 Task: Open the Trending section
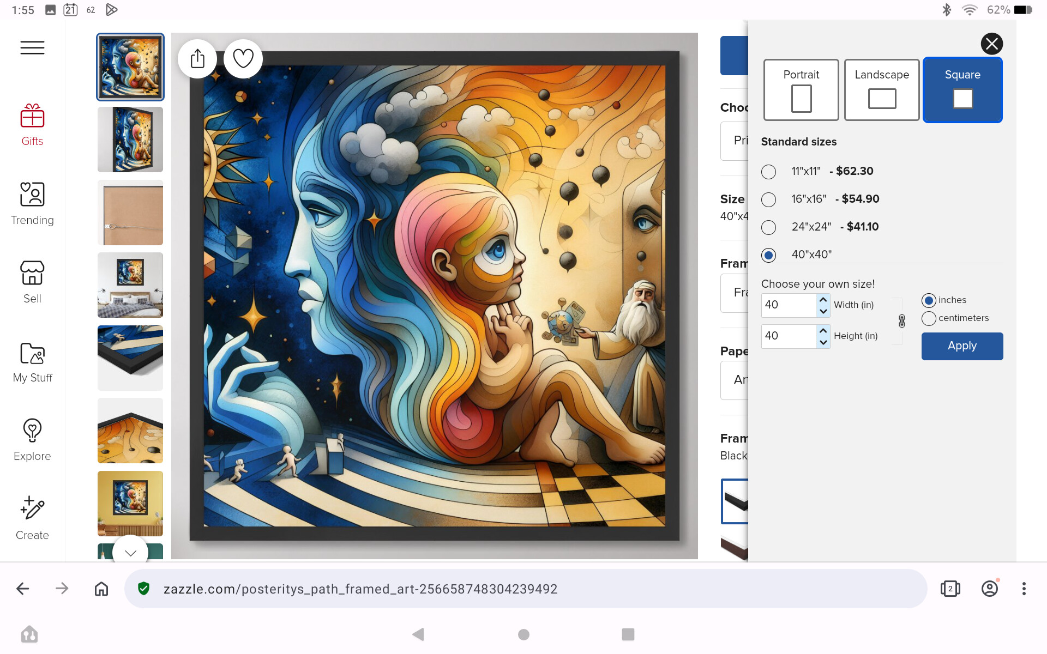32,204
